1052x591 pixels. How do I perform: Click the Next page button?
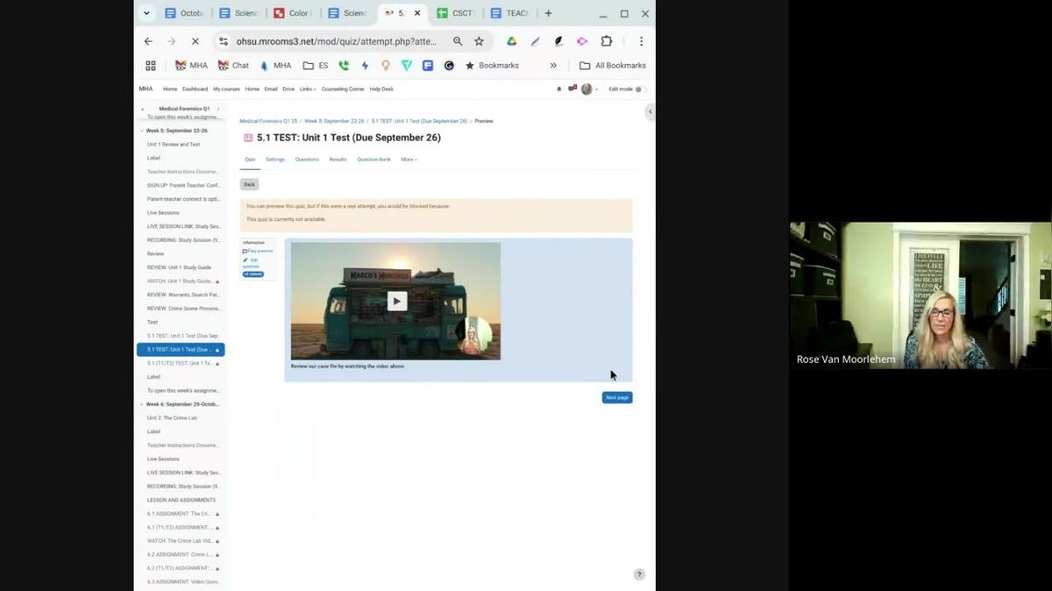tap(616, 397)
